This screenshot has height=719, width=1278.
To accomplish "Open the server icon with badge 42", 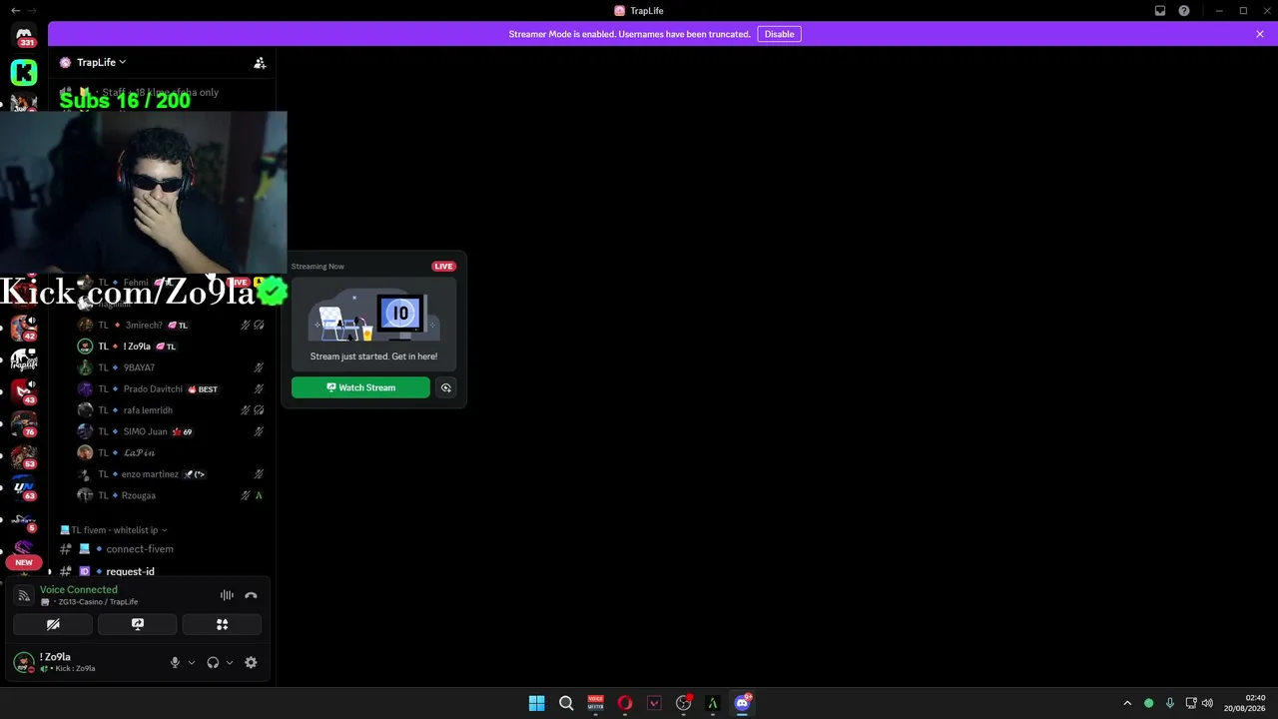I will point(24,328).
